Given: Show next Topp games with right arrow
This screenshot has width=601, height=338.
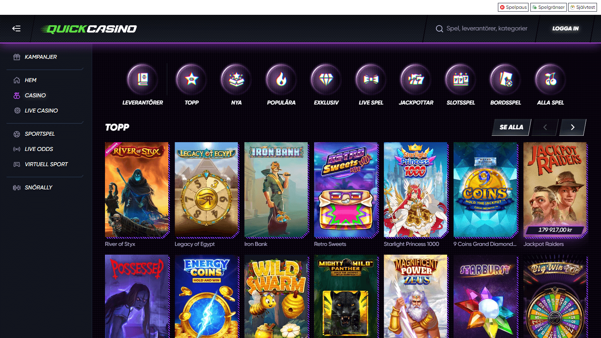Looking at the screenshot, I should tap(573, 127).
